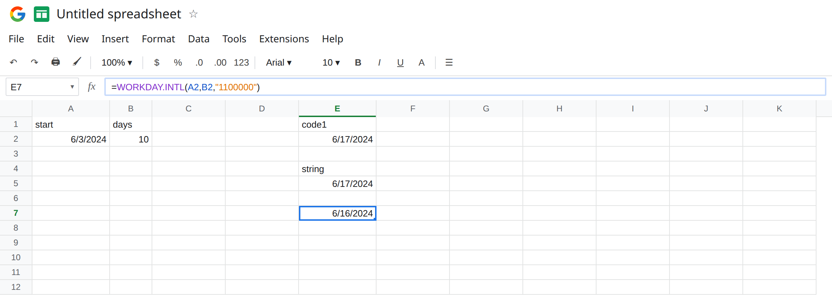Click the Undo arrow icon
Viewport: 832px width, 299px height.
click(13, 62)
